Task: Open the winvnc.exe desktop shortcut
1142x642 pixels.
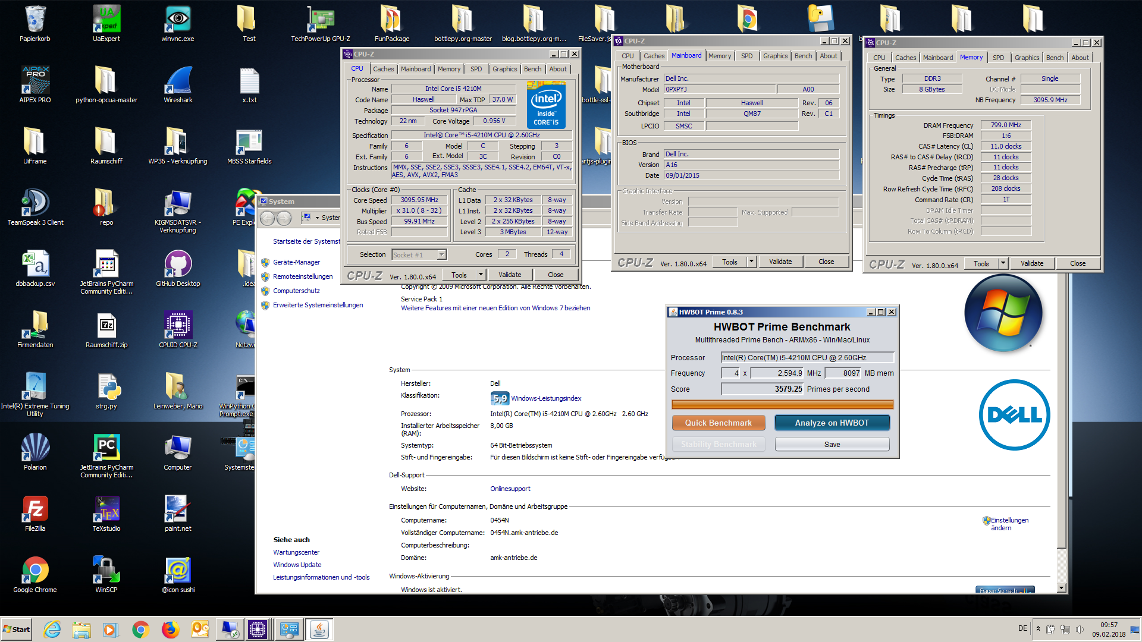Action: (178, 24)
